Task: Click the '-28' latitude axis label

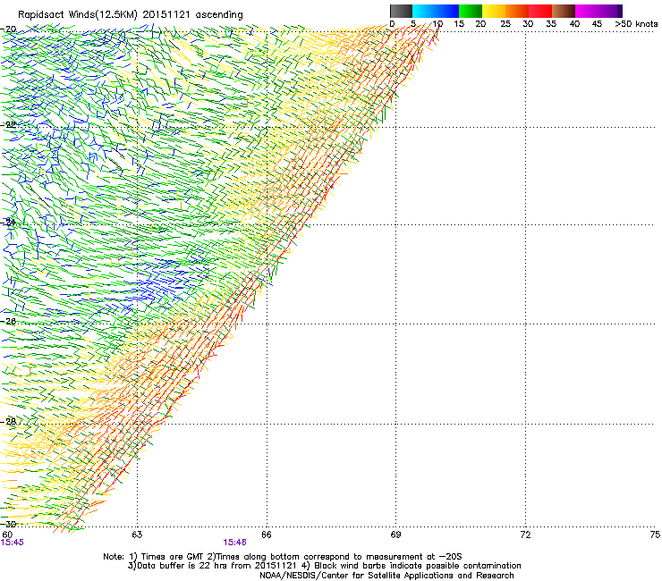Action: 9,421
